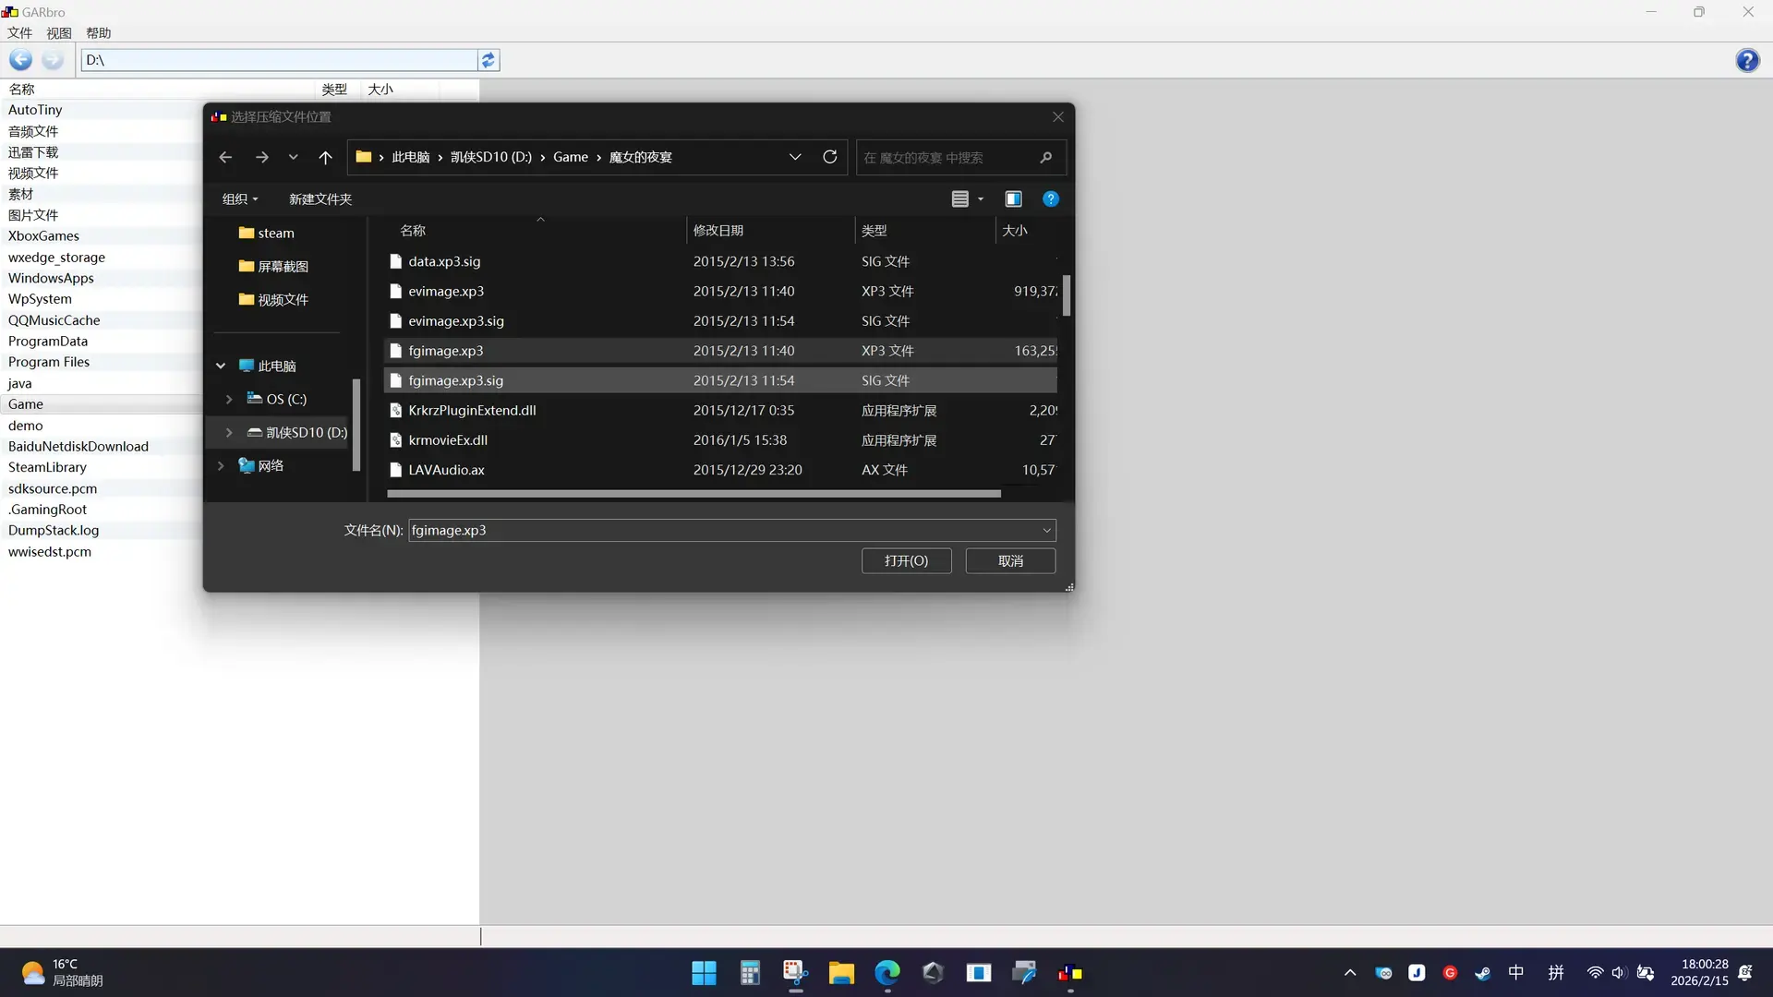Open weather widget on taskbar

(x=62, y=973)
